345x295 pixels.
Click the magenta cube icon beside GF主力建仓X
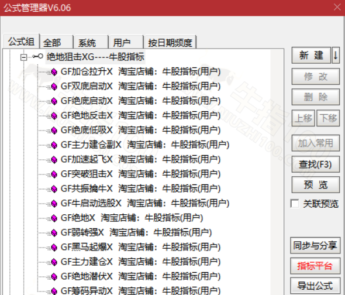coord(54,262)
